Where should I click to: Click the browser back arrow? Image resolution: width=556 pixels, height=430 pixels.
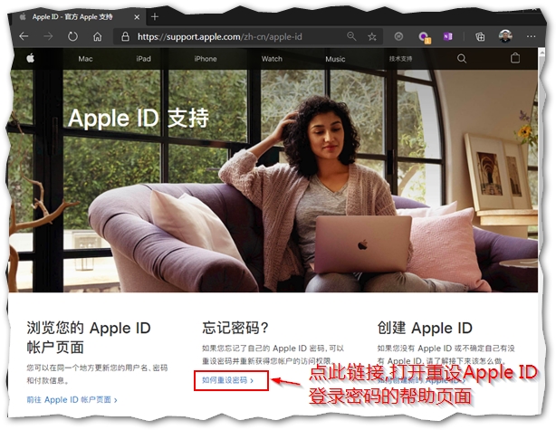pyautogui.click(x=24, y=37)
